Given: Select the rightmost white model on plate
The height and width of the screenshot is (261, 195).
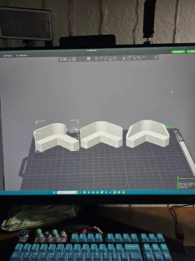Looking at the screenshot, I should click(148, 134).
